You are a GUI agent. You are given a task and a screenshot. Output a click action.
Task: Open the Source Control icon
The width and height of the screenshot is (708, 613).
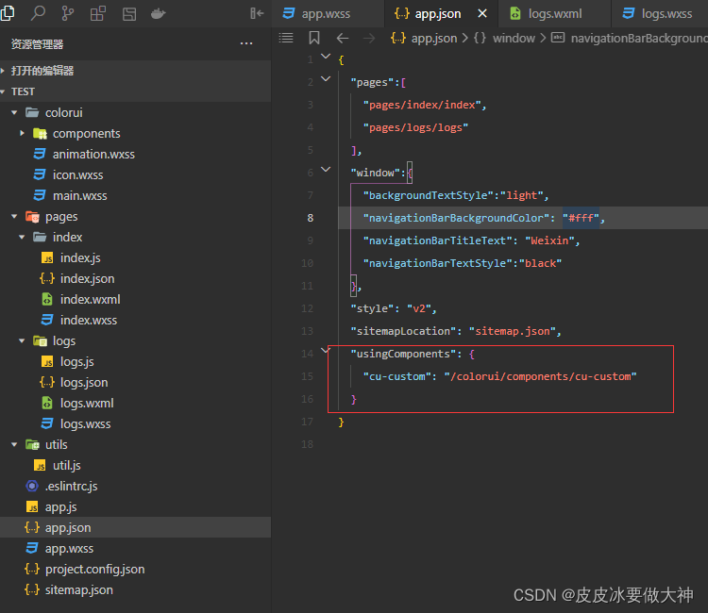(68, 13)
